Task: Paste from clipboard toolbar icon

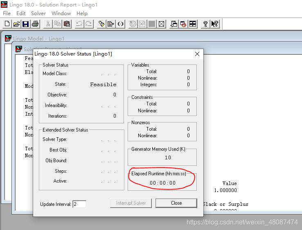Action: point(67,24)
